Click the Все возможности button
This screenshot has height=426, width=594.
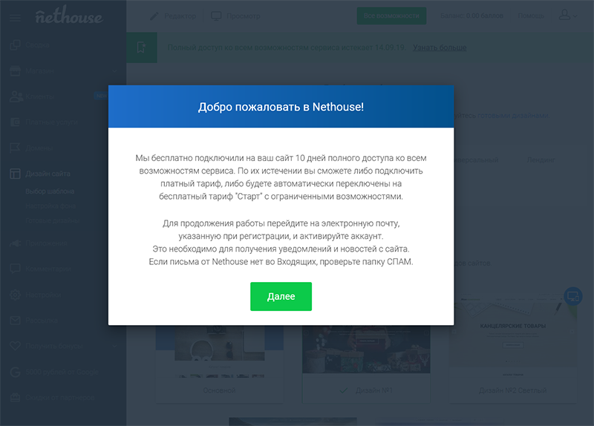[391, 16]
